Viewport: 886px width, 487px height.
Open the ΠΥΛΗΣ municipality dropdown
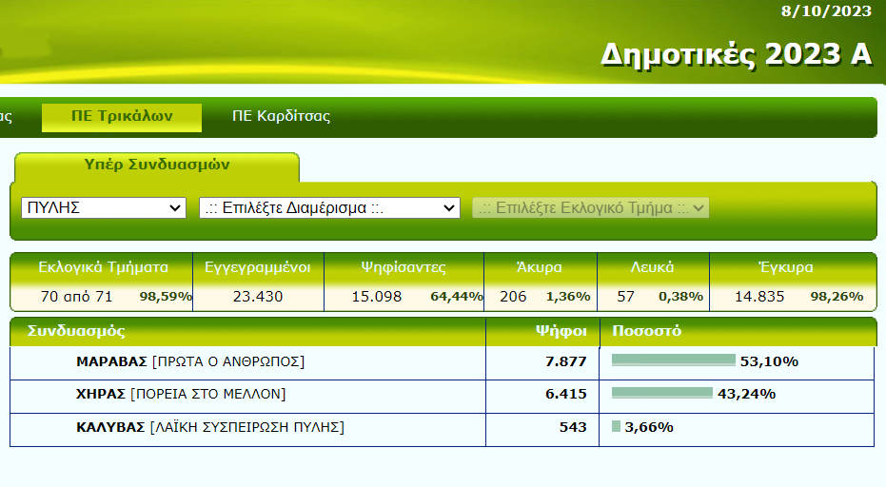(104, 207)
